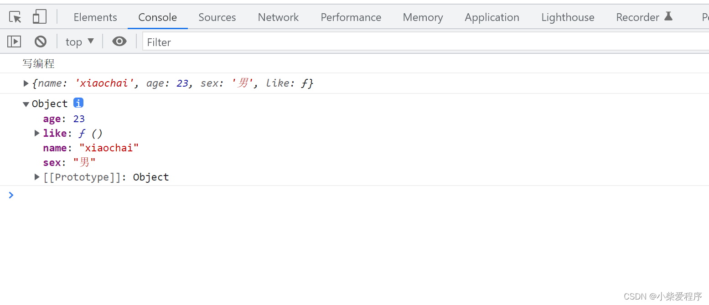This screenshot has height=305, width=709.
Task: Expand the [[Prototype]]: Object entry
Action: [x=37, y=177]
